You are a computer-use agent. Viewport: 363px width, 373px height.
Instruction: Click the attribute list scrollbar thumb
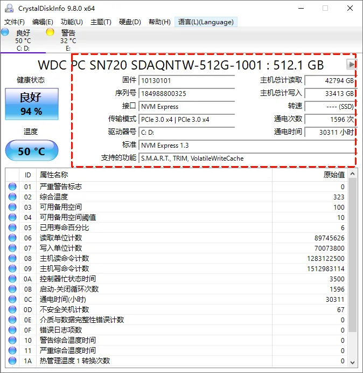point(353,255)
